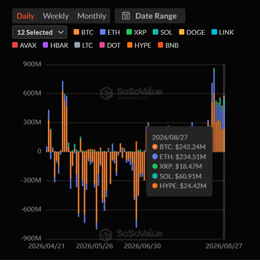This screenshot has width=260, height=260.
Task: Click the LTC gray legend icon
Action: (x=77, y=45)
